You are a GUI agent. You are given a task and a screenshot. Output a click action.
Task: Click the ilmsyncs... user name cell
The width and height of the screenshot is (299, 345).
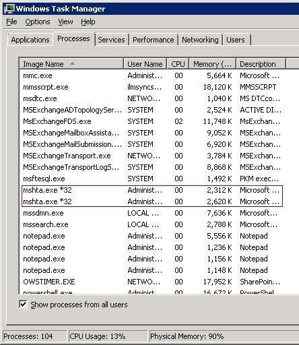145,87
